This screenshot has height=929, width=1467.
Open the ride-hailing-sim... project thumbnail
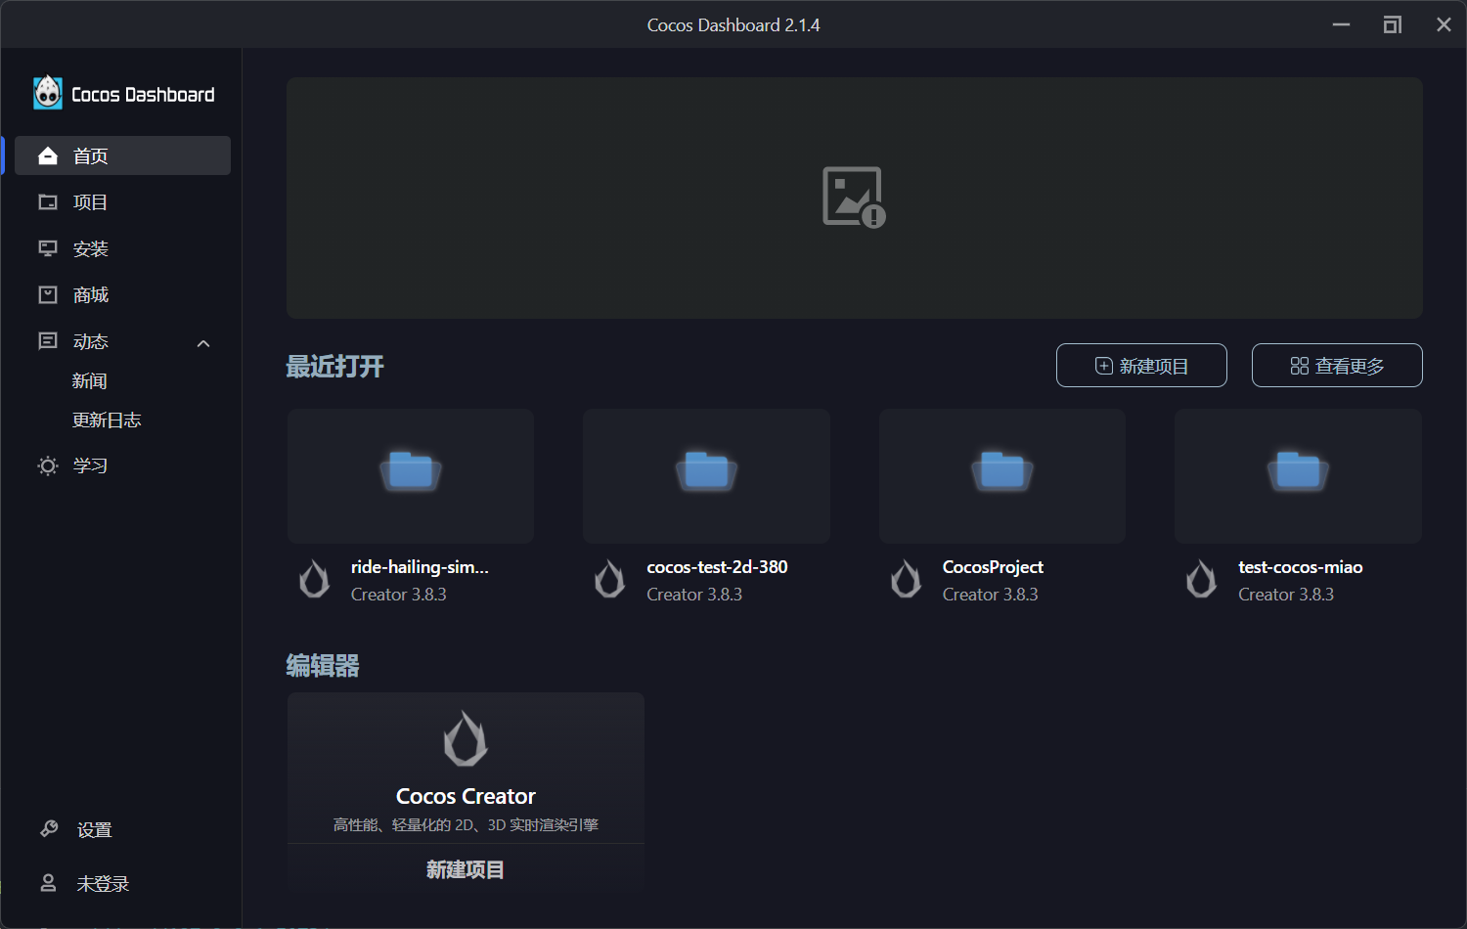(x=411, y=476)
